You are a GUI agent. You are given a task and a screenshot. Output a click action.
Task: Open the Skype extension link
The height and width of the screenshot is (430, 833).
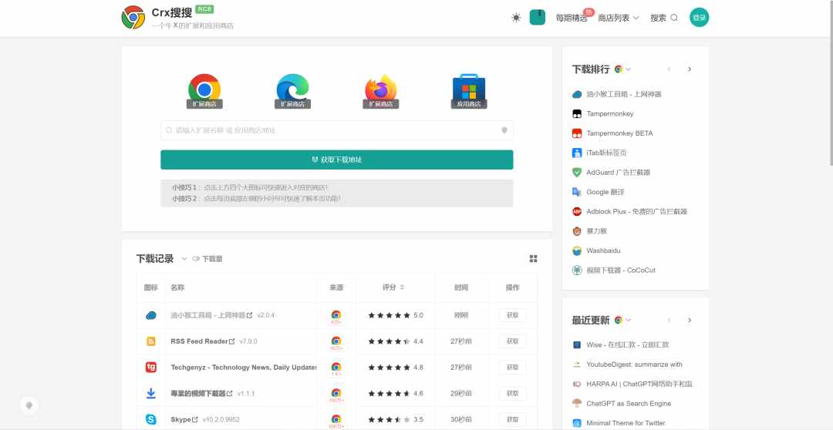coord(184,419)
